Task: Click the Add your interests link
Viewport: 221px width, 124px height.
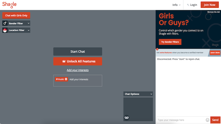Action: click(78, 70)
